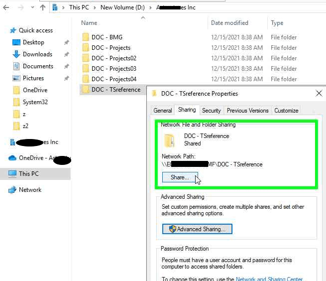This screenshot has height=281, width=326.
Task: Close the DOC - TSreference Properties dialog
Action: (319, 94)
